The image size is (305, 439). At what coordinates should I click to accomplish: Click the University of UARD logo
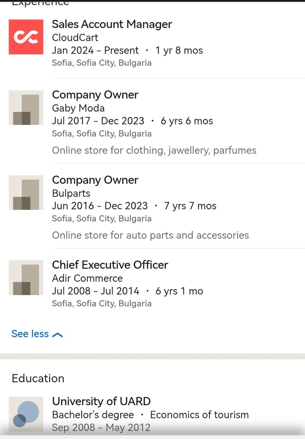point(26,414)
